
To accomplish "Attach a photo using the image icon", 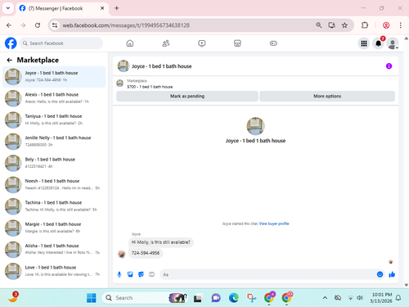I will pos(130,274).
